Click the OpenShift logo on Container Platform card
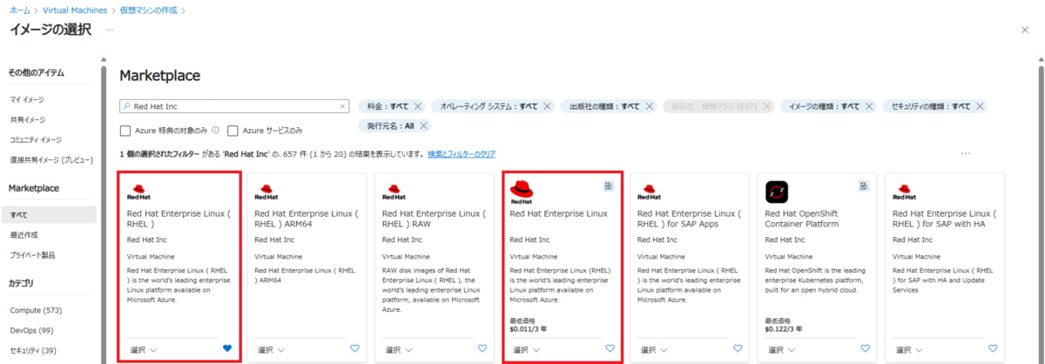The image size is (1045, 364). 776,191
